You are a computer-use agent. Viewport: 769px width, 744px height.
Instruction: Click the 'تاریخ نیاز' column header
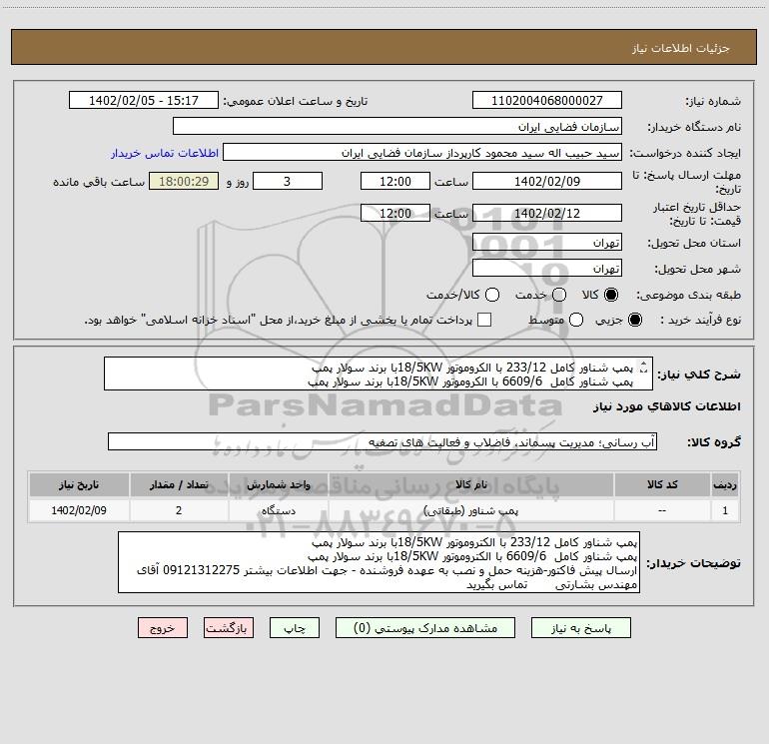(79, 484)
